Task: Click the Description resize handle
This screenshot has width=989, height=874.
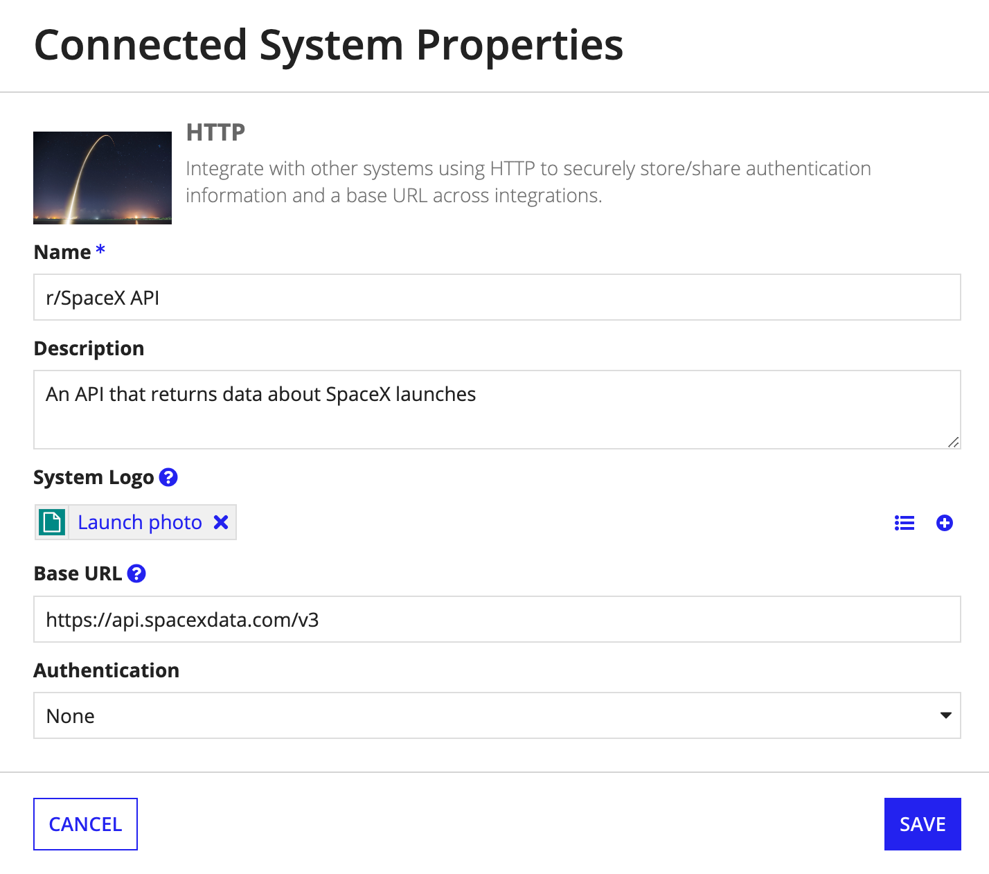Action: click(x=954, y=442)
